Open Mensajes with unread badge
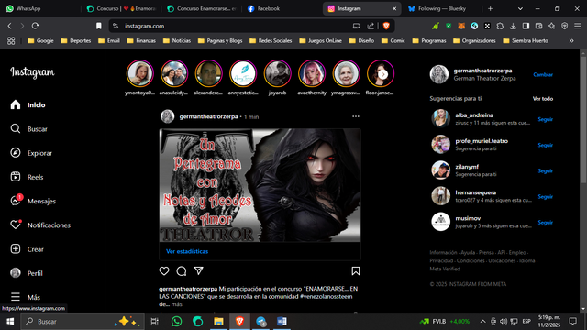The height and width of the screenshot is (330, 587). coord(33,201)
